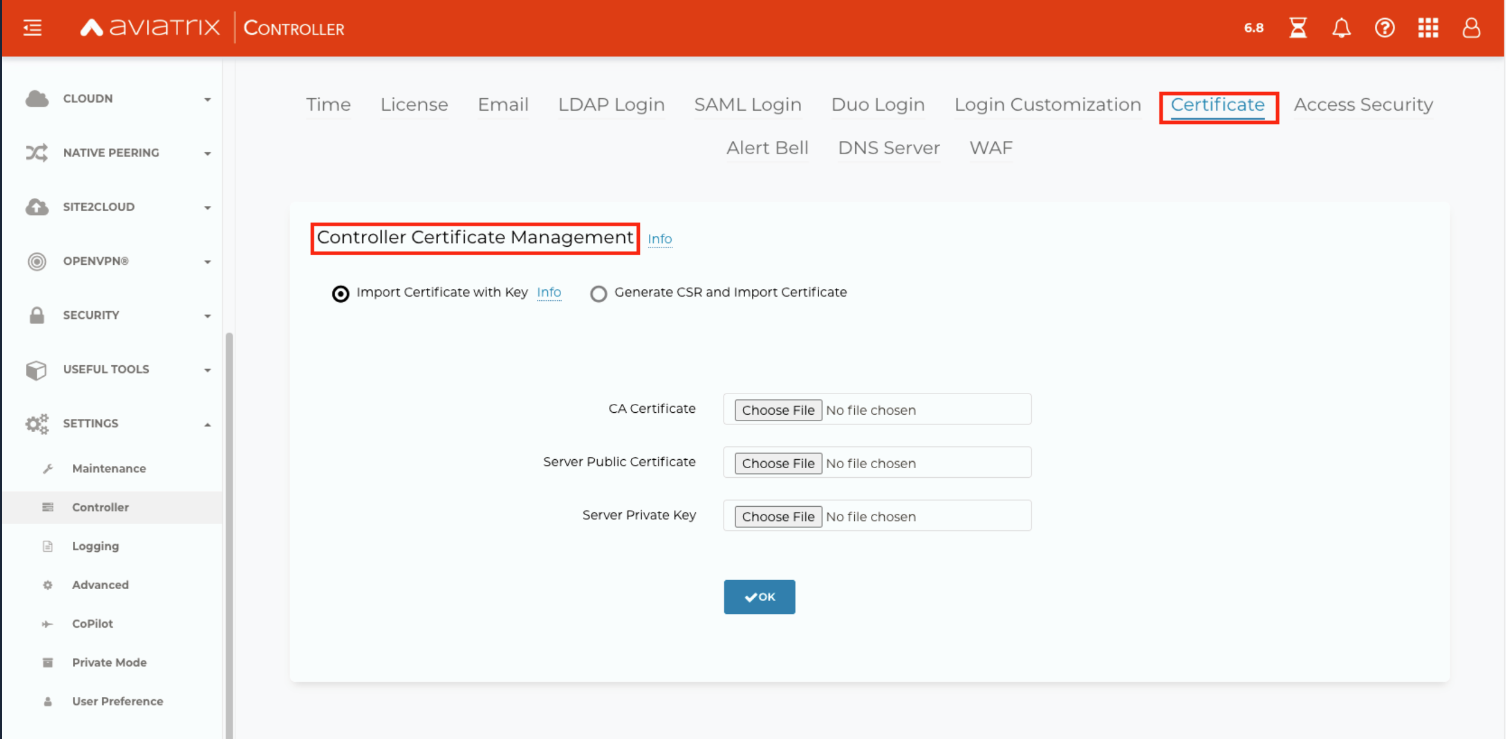Image resolution: width=1506 pixels, height=739 pixels.
Task: Open the apps grid icon
Action: 1428,28
